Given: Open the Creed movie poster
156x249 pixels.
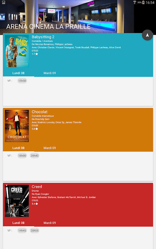Looking at the screenshot, I should (17, 201).
